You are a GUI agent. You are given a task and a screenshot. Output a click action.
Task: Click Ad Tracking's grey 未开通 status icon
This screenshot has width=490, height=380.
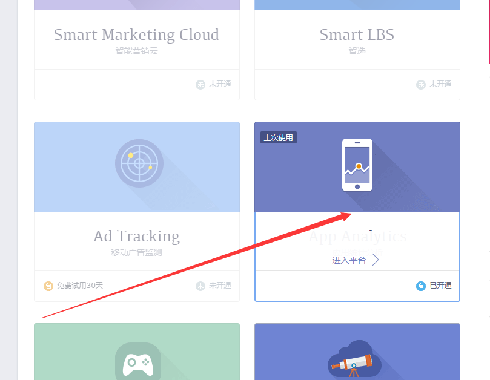[x=200, y=286]
